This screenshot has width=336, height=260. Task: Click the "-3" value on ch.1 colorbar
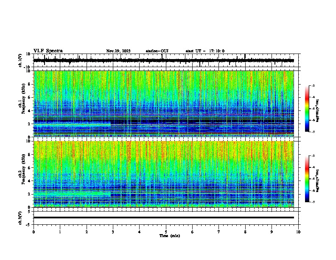[313, 85]
